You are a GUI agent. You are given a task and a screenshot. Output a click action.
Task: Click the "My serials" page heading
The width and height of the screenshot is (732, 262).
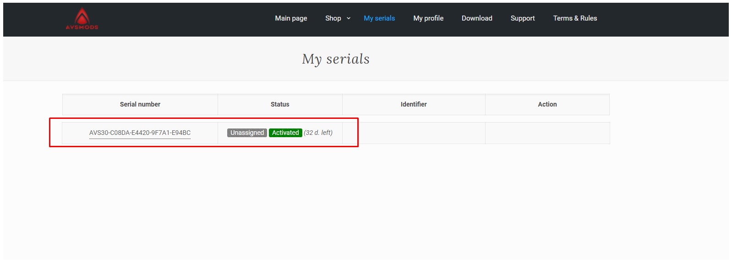[335, 59]
